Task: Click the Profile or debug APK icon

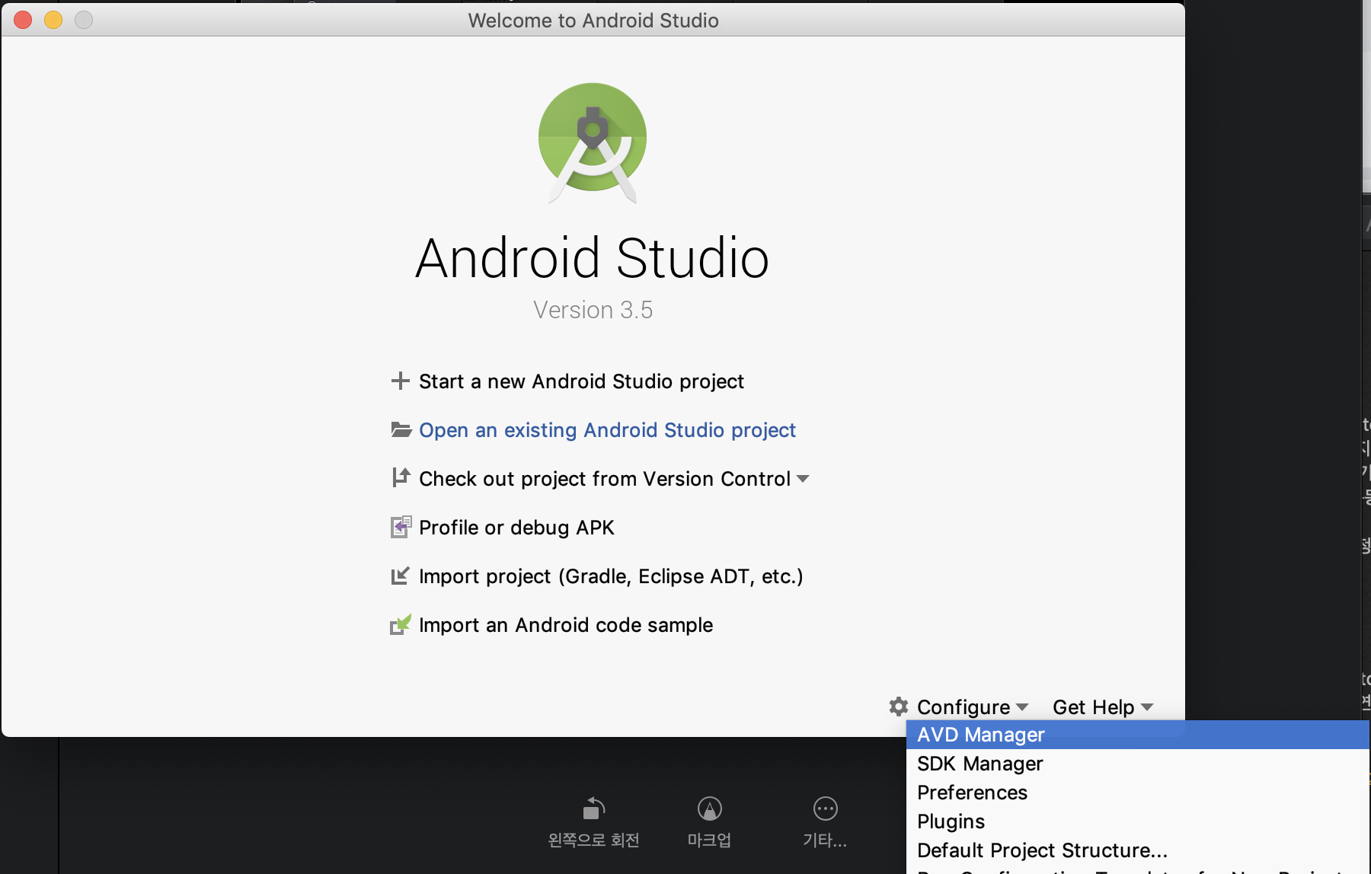Action: click(x=401, y=527)
